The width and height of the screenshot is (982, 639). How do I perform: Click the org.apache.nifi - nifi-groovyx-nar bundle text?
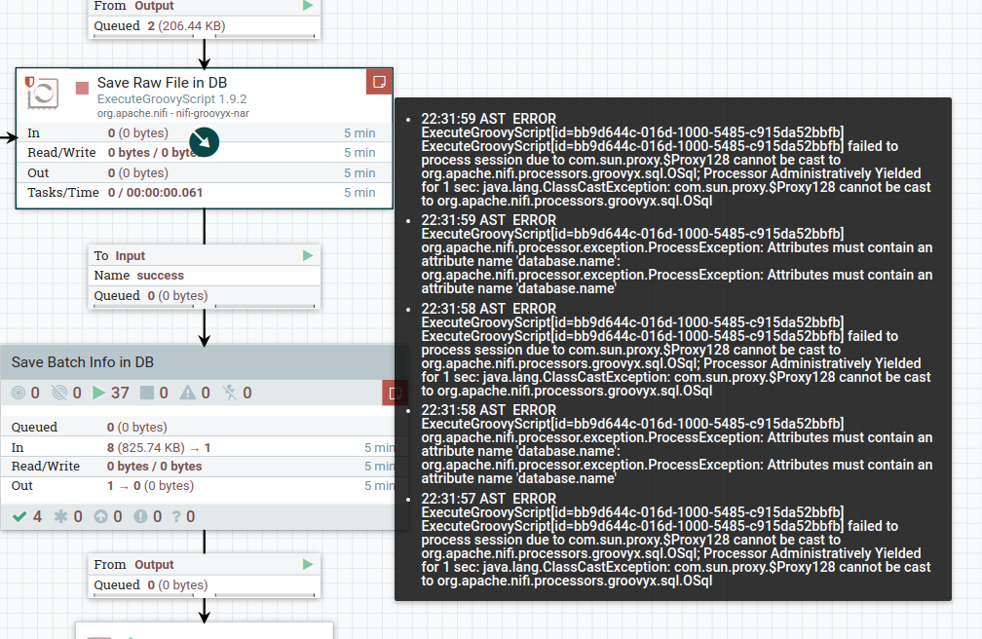(x=172, y=113)
